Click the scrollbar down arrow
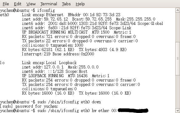The height and width of the screenshot is (113, 180). pyautogui.click(x=178, y=111)
